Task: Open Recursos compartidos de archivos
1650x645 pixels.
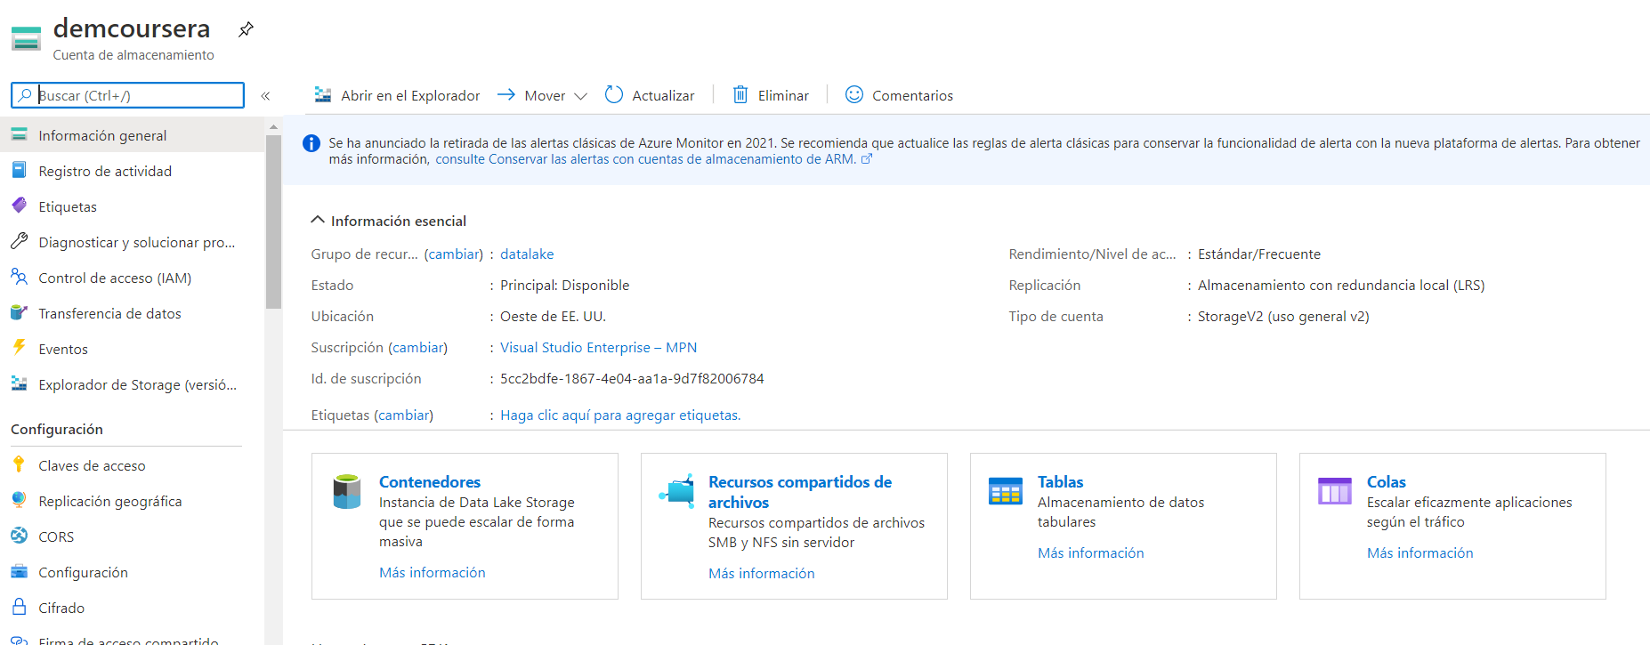Action: tap(800, 492)
